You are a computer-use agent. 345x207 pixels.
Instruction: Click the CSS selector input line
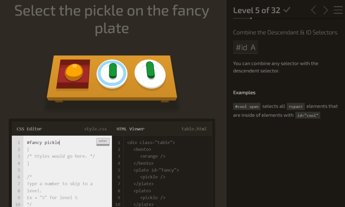pos(61,142)
